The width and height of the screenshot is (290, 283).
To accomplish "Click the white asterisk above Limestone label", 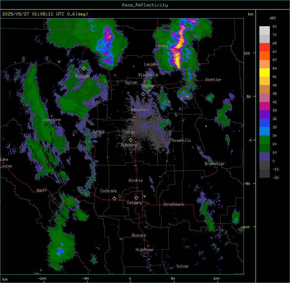I will click(x=51, y=116).
